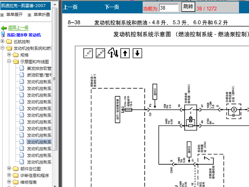Click the highlighted document's page icon
The image size is (249, 187).
tap(22, 142)
